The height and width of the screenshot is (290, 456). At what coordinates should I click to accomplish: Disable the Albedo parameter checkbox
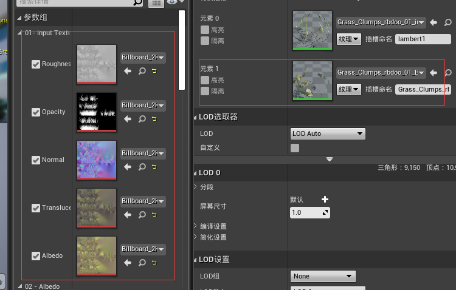[x=36, y=256]
